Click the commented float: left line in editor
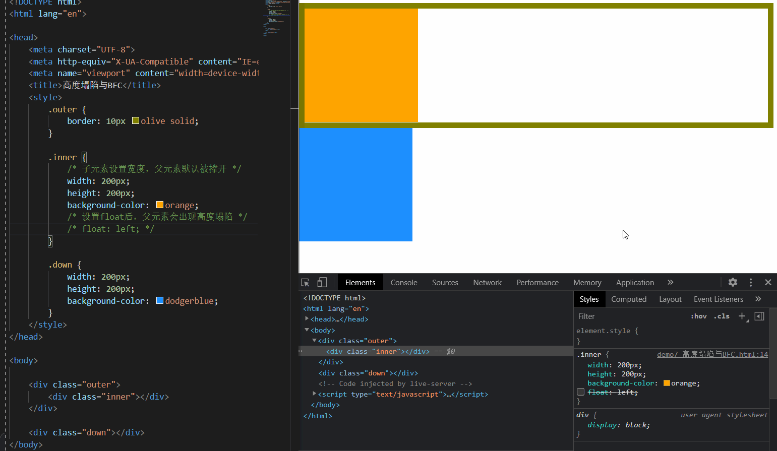The width and height of the screenshot is (777, 451). [111, 229]
